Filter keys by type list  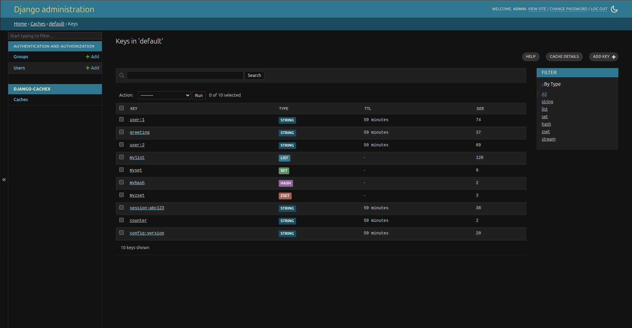[544, 109]
